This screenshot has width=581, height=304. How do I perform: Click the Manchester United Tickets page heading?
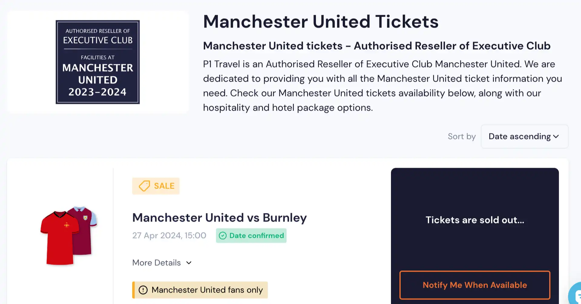click(x=321, y=21)
